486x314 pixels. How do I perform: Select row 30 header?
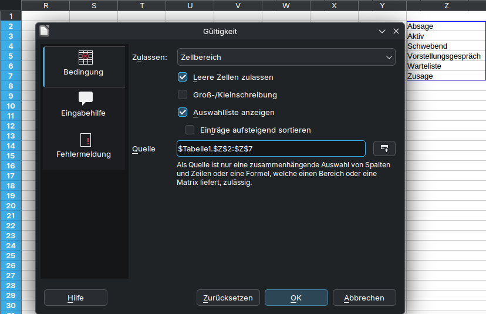pos(11,305)
